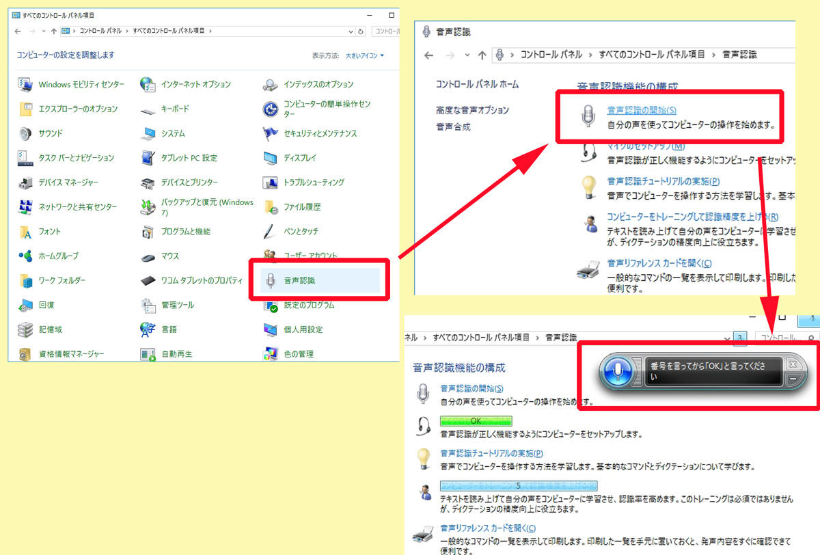Viewport: 820px width, 555px height.
Task: Close the speech recognition bar with X
Action: [793, 364]
